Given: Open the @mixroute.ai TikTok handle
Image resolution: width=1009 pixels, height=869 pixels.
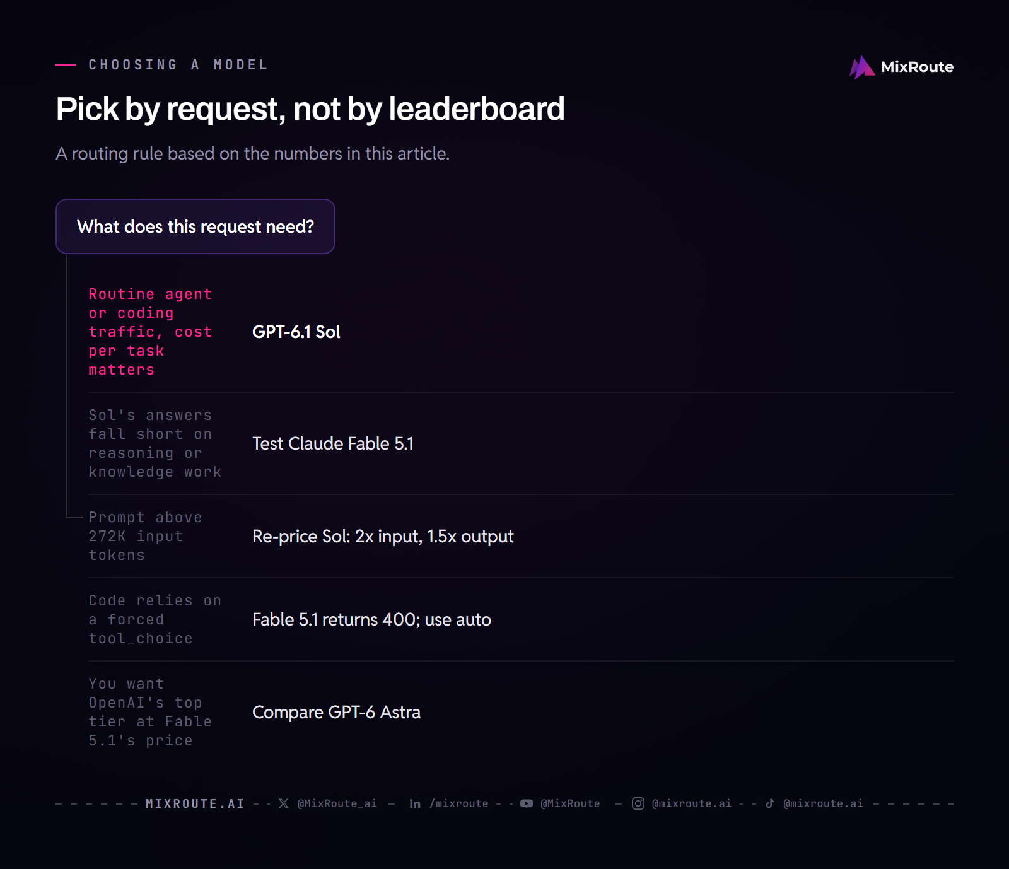Looking at the screenshot, I should (x=823, y=803).
